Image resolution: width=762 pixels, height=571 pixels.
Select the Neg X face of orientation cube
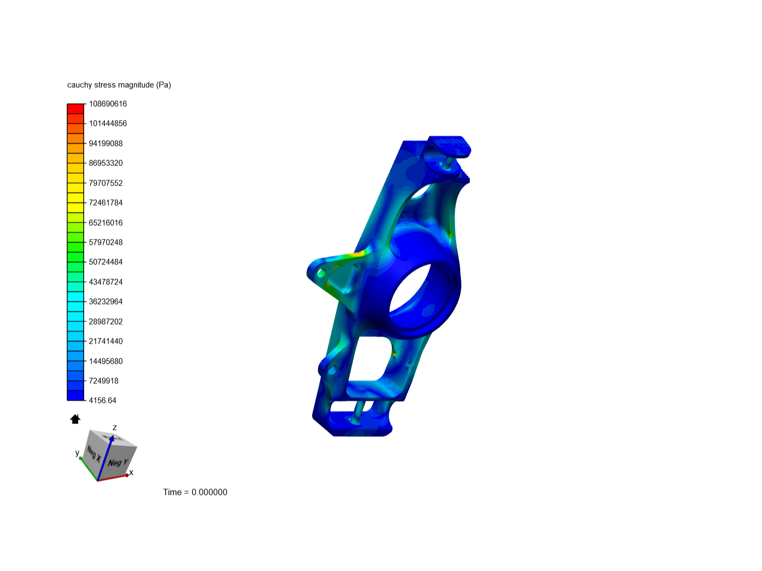94,454
